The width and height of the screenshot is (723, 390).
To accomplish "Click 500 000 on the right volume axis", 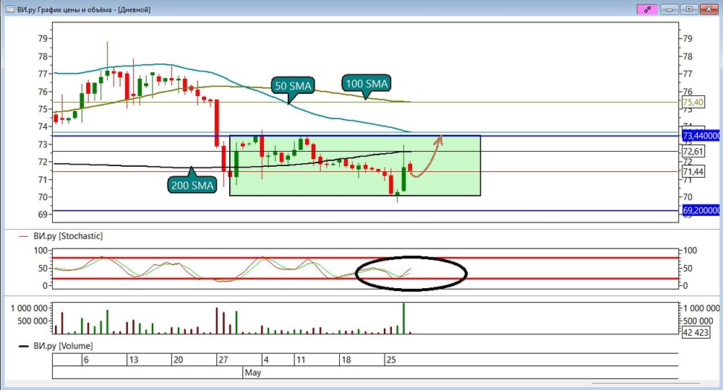I will pyautogui.click(x=698, y=321).
